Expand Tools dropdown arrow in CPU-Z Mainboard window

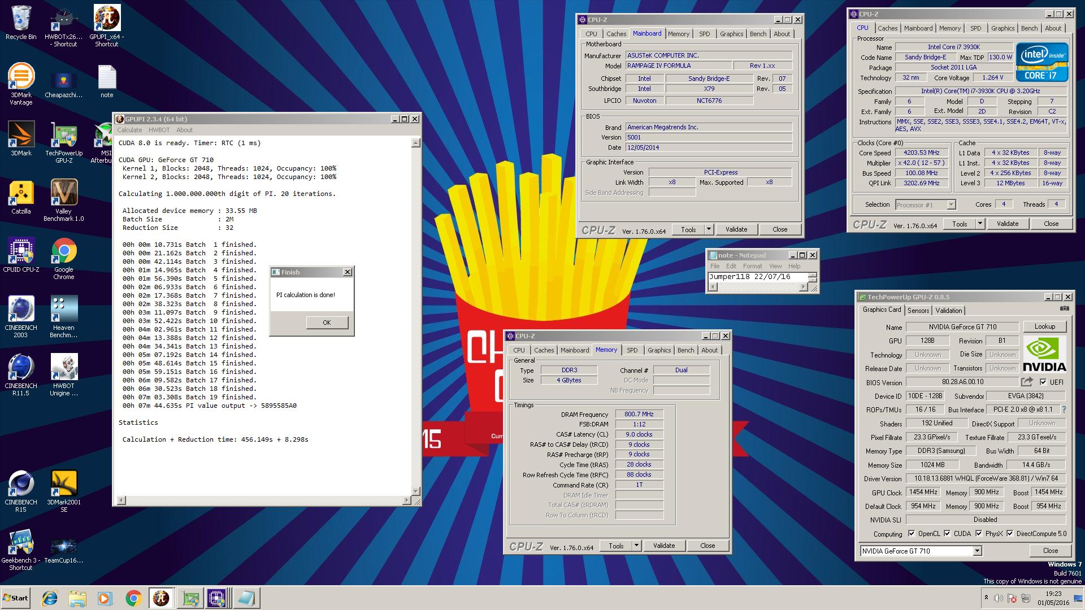(x=709, y=229)
